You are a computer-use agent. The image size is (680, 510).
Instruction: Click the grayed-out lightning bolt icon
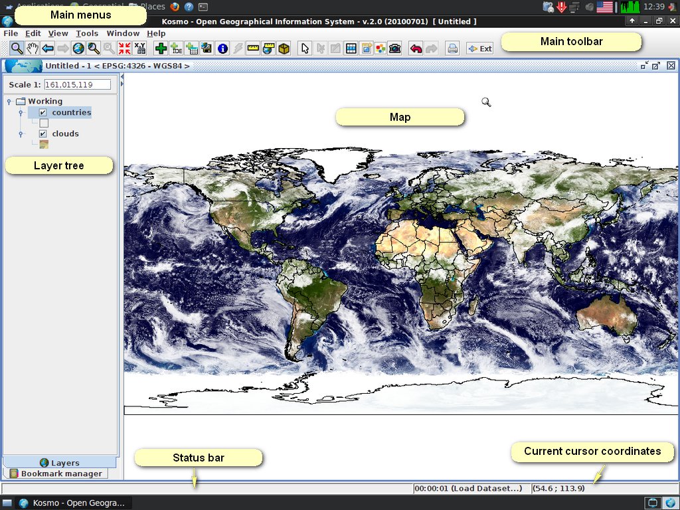pos(238,48)
